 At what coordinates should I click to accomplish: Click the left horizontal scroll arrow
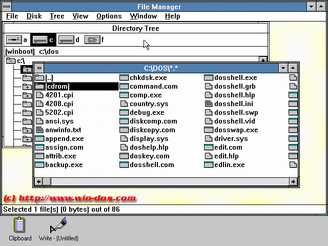[x=38, y=181]
